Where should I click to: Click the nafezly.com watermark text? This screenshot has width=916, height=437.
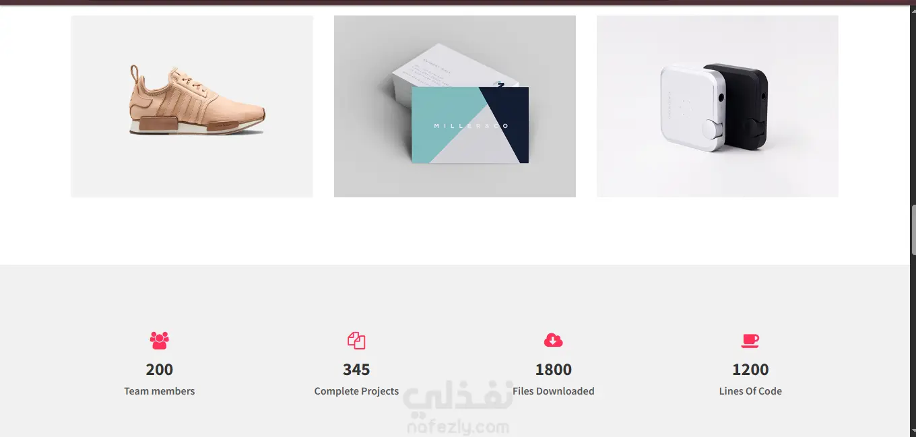click(x=458, y=427)
